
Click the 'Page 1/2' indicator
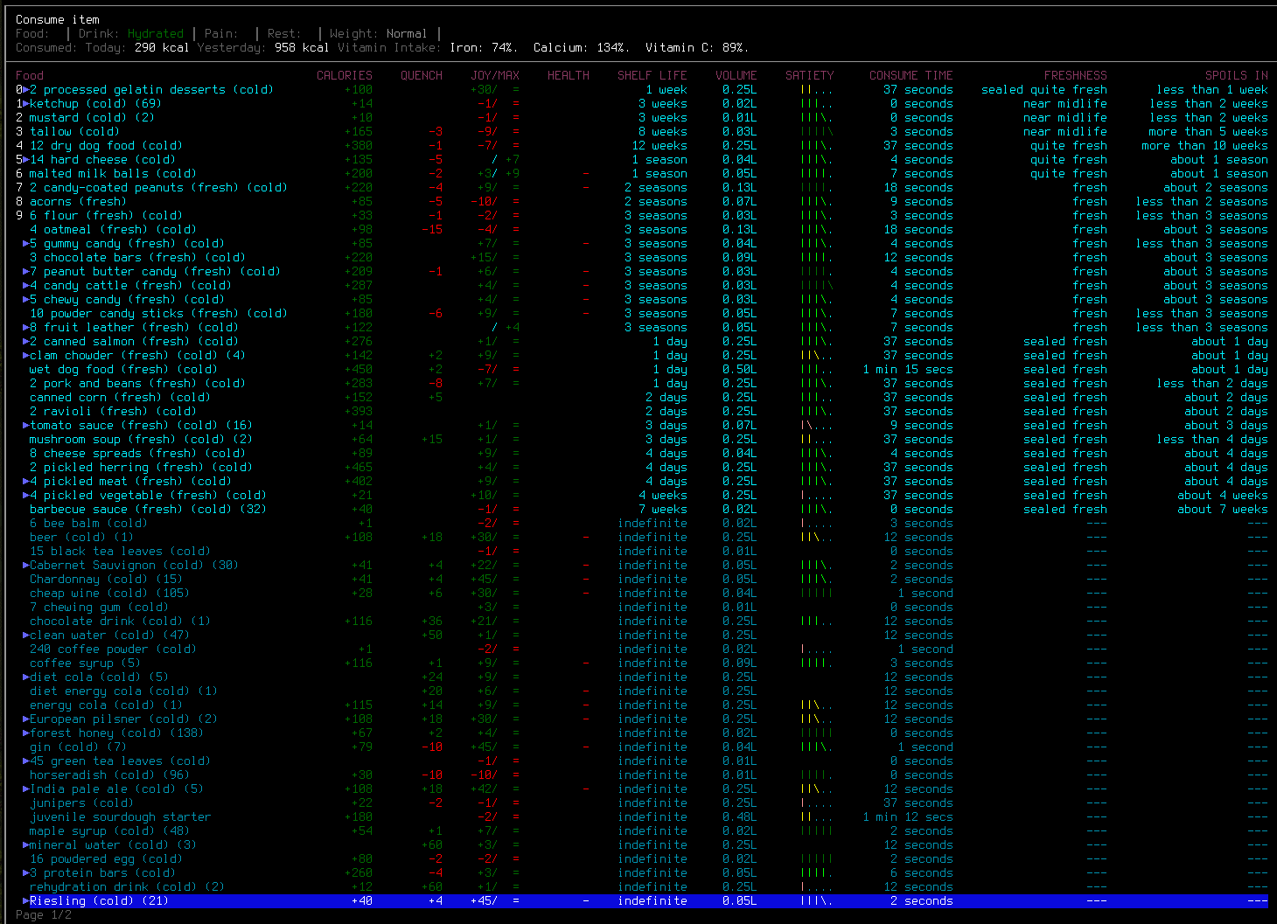44,915
